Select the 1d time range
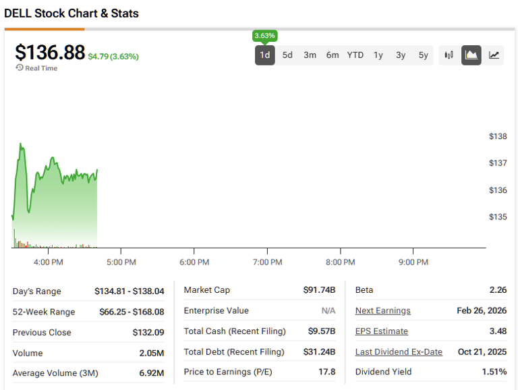Screen dimensions: 518x390 (x=265, y=55)
